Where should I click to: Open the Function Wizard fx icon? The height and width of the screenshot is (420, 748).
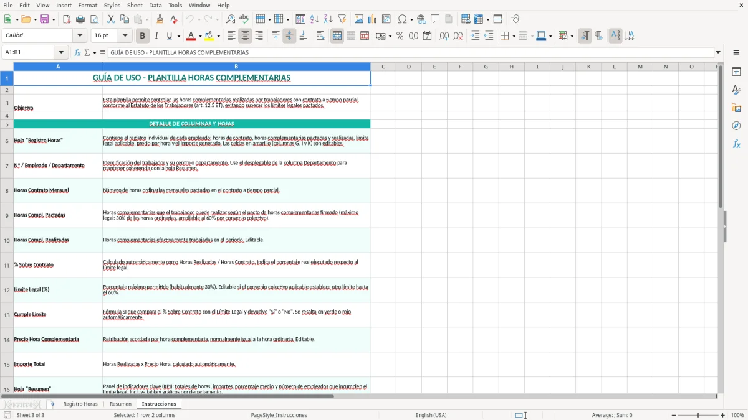coord(77,52)
